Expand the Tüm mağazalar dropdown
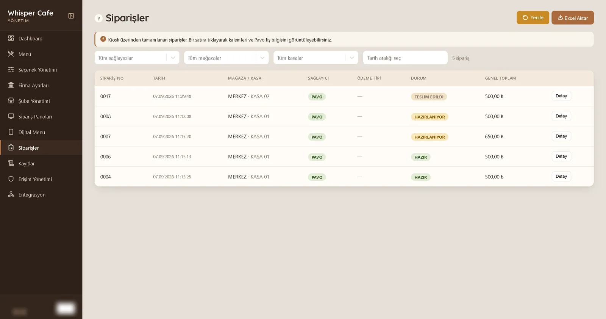 coord(226,58)
